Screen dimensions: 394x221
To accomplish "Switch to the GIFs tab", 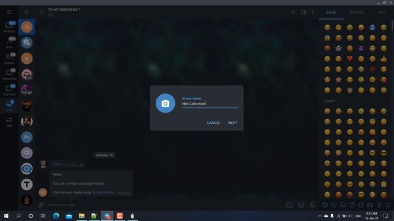I will [381, 12].
